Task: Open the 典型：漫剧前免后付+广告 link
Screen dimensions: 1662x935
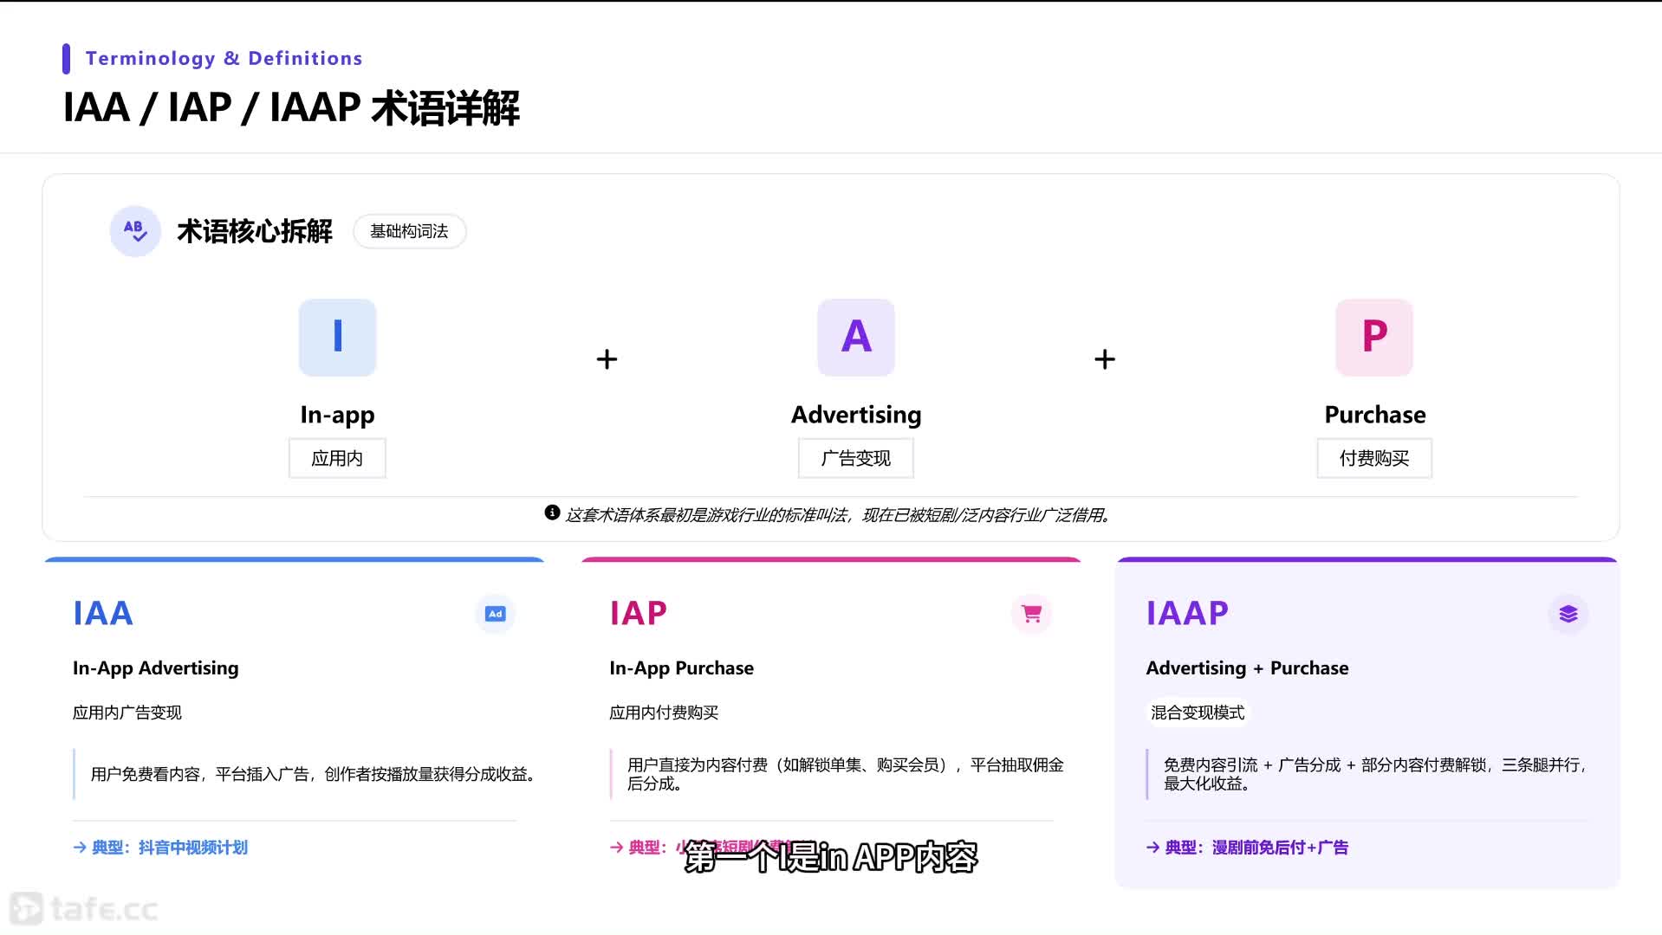Action: [x=1247, y=848]
